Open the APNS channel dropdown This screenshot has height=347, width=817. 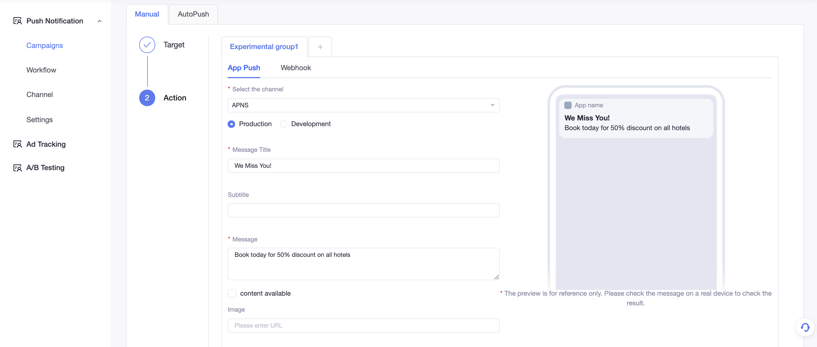point(363,105)
